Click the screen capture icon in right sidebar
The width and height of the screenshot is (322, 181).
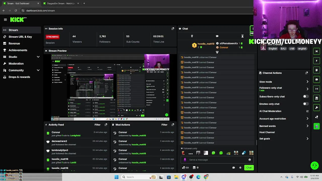(317, 51)
